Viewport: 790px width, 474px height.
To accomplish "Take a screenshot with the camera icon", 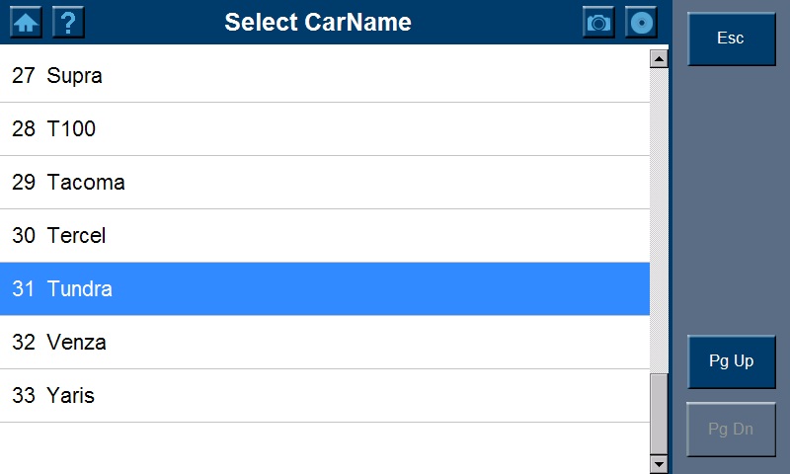I will tap(598, 22).
